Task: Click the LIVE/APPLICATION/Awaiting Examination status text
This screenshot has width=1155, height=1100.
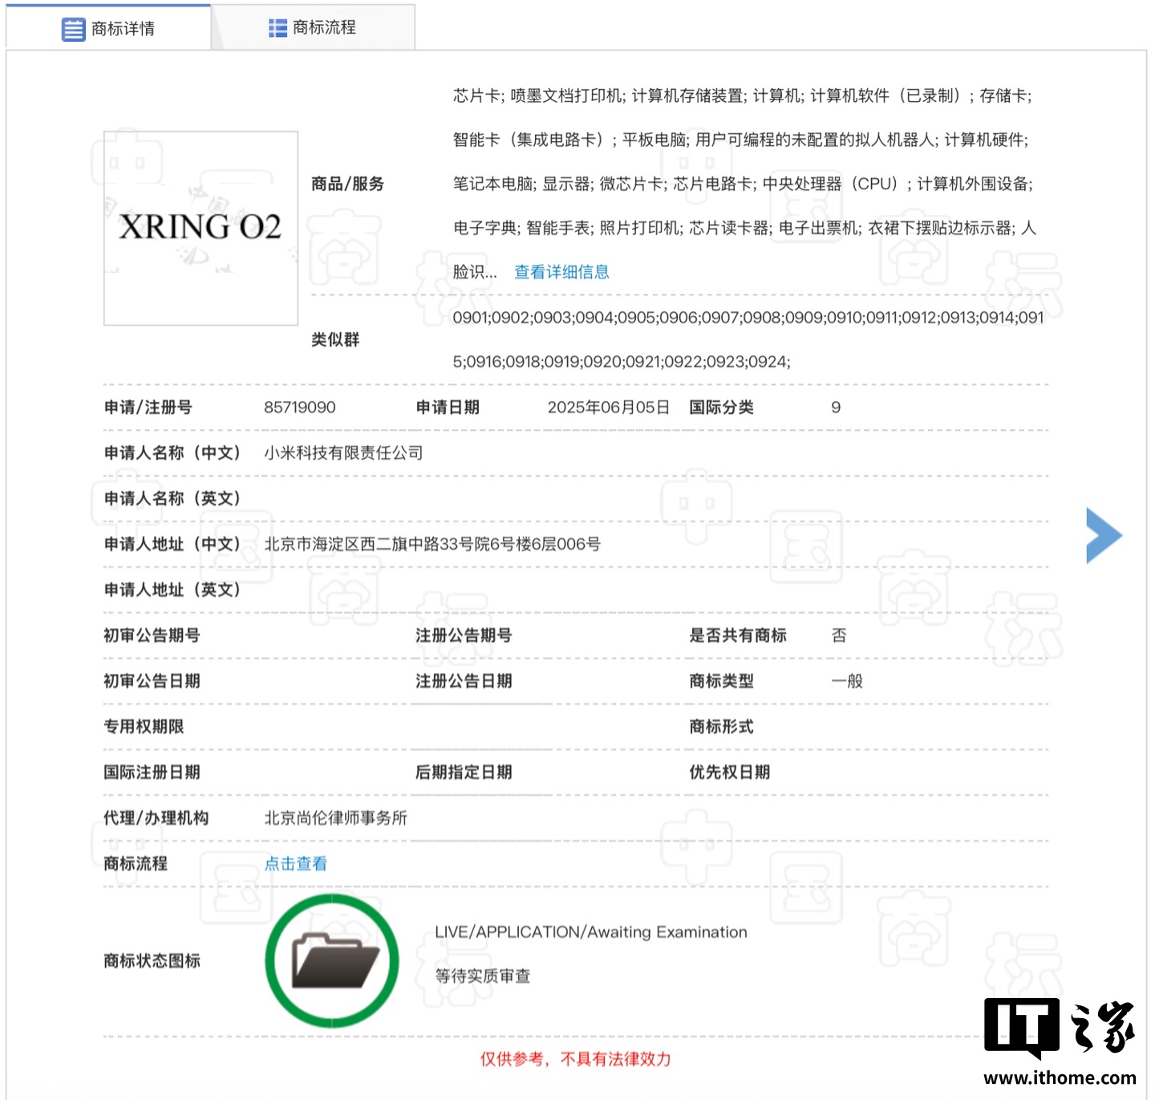Action: click(x=590, y=932)
